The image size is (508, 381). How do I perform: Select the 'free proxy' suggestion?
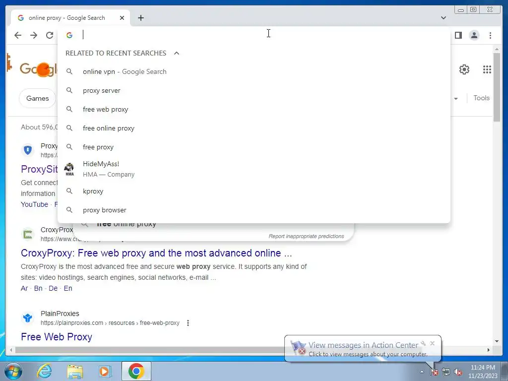coord(254,147)
